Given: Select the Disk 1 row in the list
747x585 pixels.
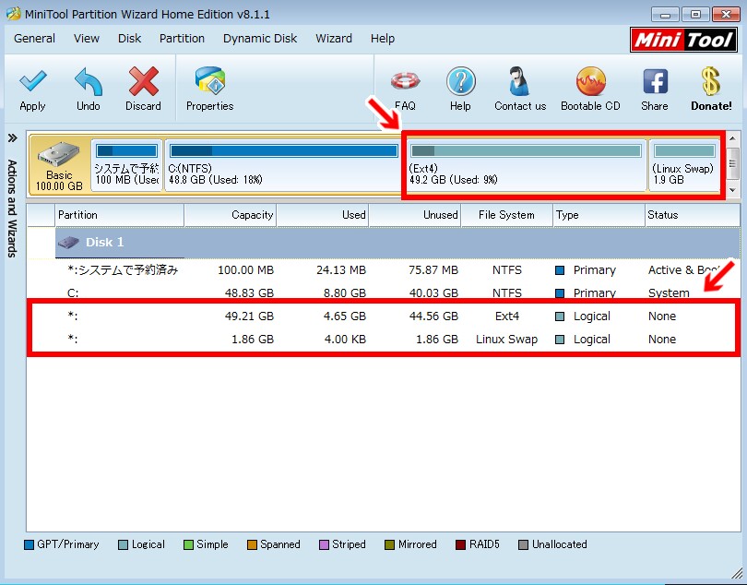Looking at the screenshot, I should pyautogui.click(x=397, y=243).
